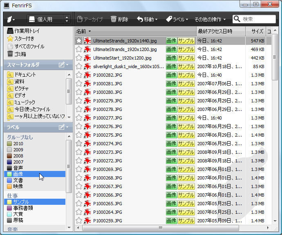The height and width of the screenshot is (235, 282).
Task: Open the 資料 smart folder
Action: click(x=16, y=82)
